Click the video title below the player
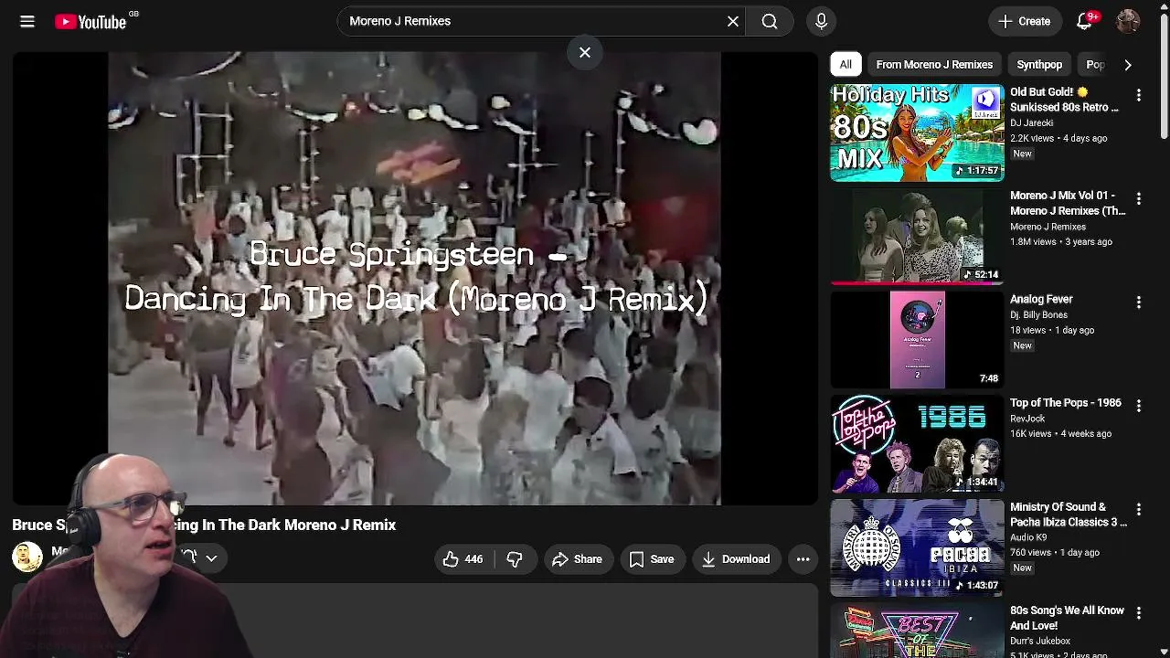This screenshot has width=1170, height=658. (204, 525)
